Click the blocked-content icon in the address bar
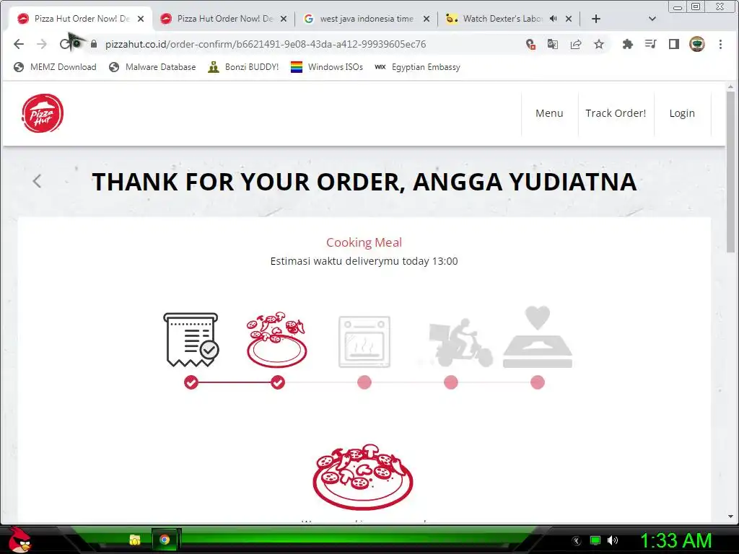739x554 pixels. [x=530, y=44]
